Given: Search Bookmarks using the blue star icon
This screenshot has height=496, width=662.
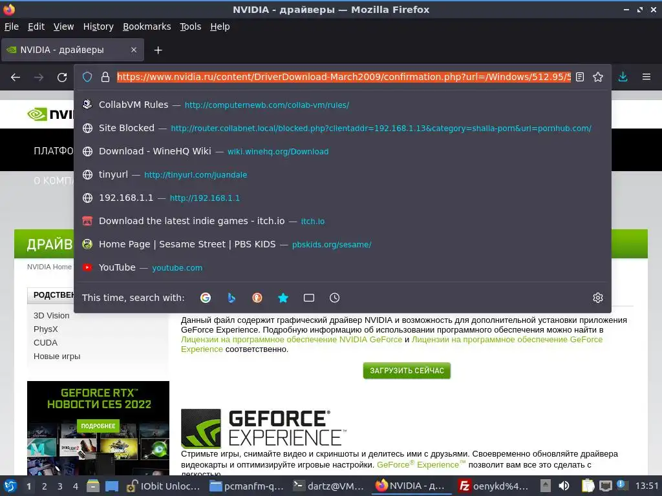Looking at the screenshot, I should point(283,298).
